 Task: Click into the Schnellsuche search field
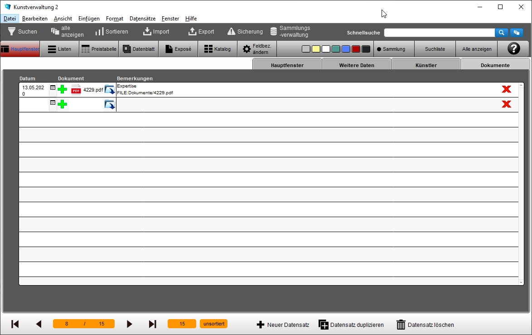click(x=439, y=33)
